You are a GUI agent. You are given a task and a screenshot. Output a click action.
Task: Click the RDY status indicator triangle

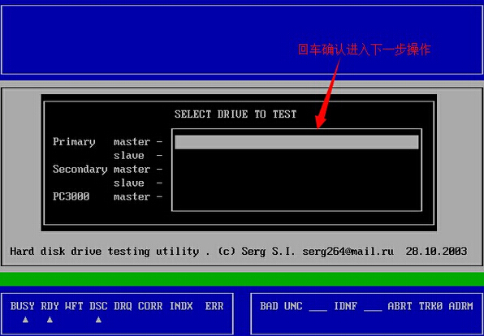tap(50, 320)
